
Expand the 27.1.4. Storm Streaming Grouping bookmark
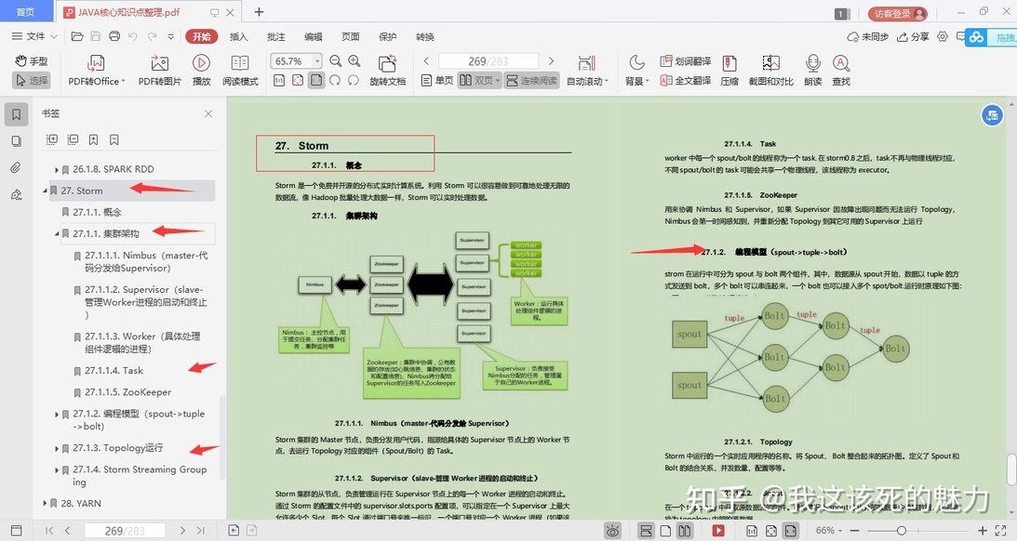[57, 470]
